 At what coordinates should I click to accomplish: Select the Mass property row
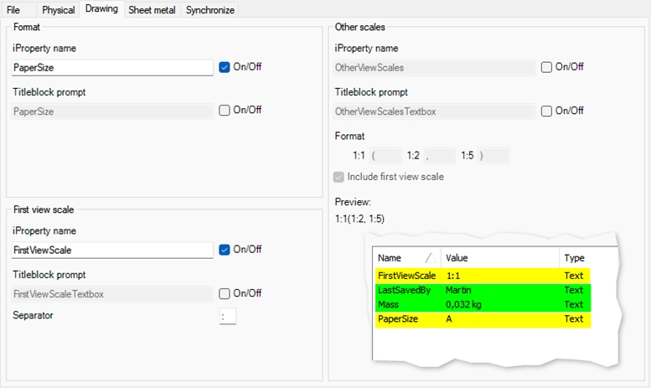483,305
